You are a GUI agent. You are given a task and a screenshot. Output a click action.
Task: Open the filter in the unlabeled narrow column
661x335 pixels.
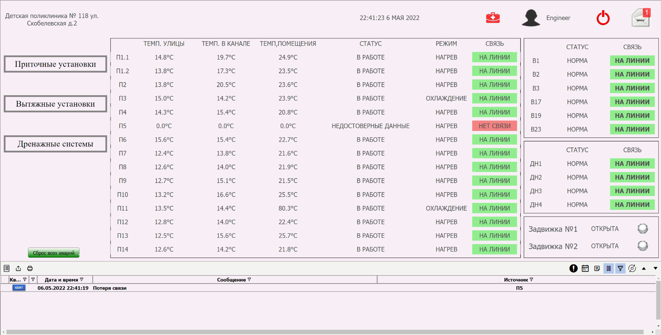coord(33,279)
